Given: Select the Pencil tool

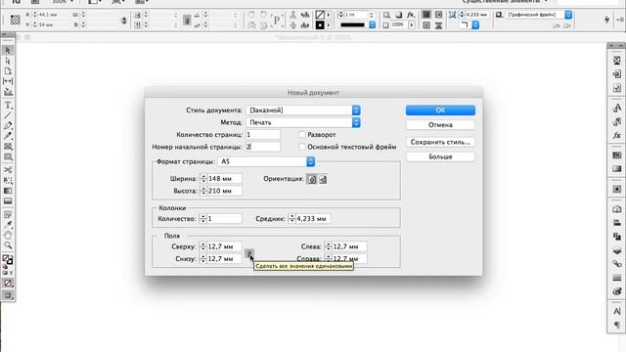Looking at the screenshot, I should [x=8, y=136].
